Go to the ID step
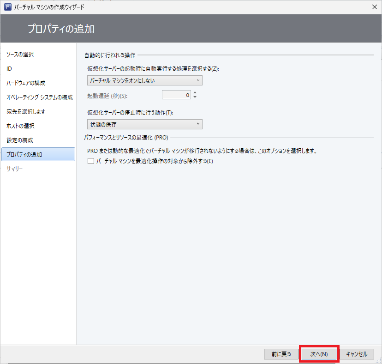Screen dimensions: 382x364 (x=9, y=69)
